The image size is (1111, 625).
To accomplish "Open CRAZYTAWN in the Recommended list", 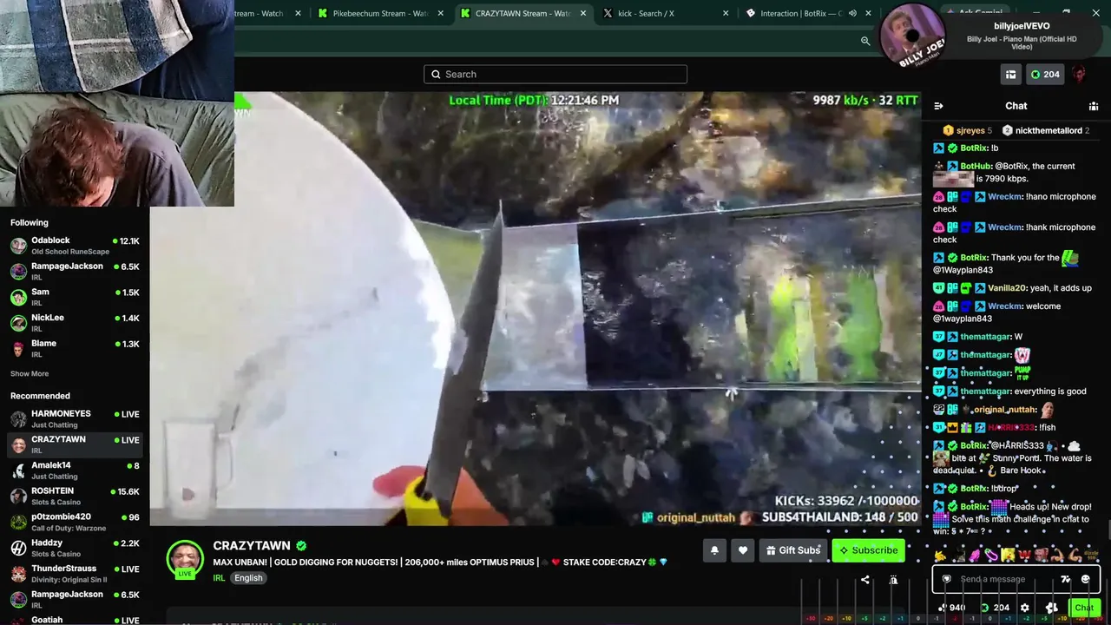I will (75, 444).
